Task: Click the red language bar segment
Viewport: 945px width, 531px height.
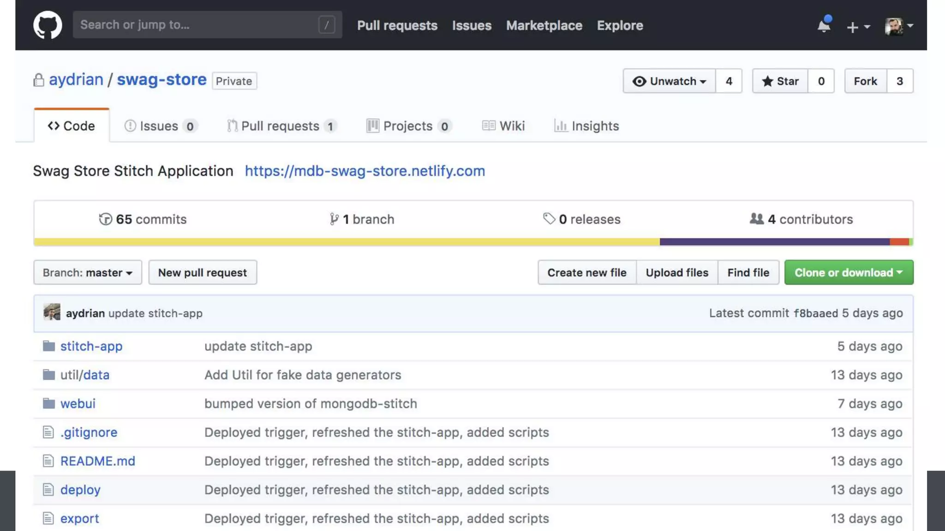Action: click(899, 242)
